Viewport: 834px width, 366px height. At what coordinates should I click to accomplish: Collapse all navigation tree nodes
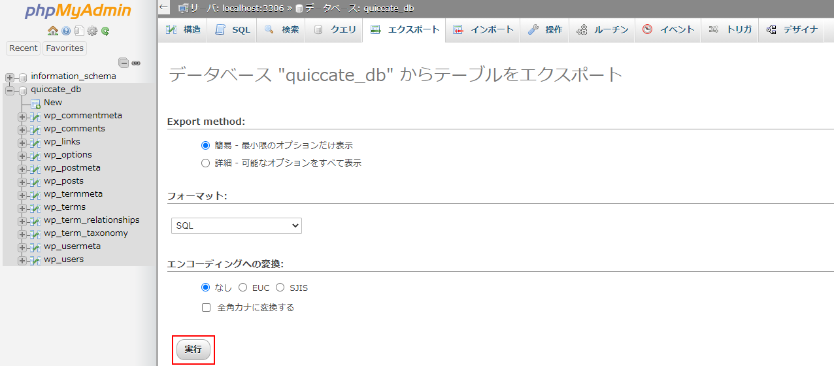tap(124, 63)
